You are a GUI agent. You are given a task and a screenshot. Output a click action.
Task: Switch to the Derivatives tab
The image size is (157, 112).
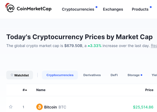point(92,75)
